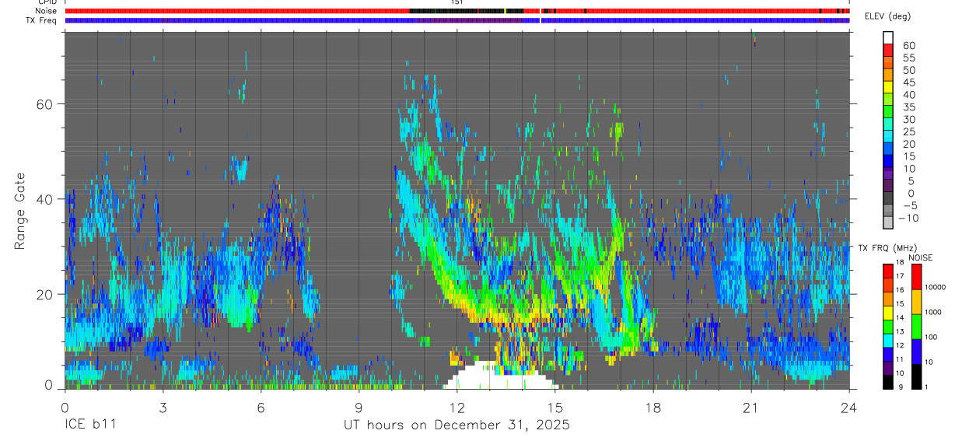Pick the green ELEV swatch between 35 and 30
The width and height of the screenshot is (955, 441).
(888, 110)
